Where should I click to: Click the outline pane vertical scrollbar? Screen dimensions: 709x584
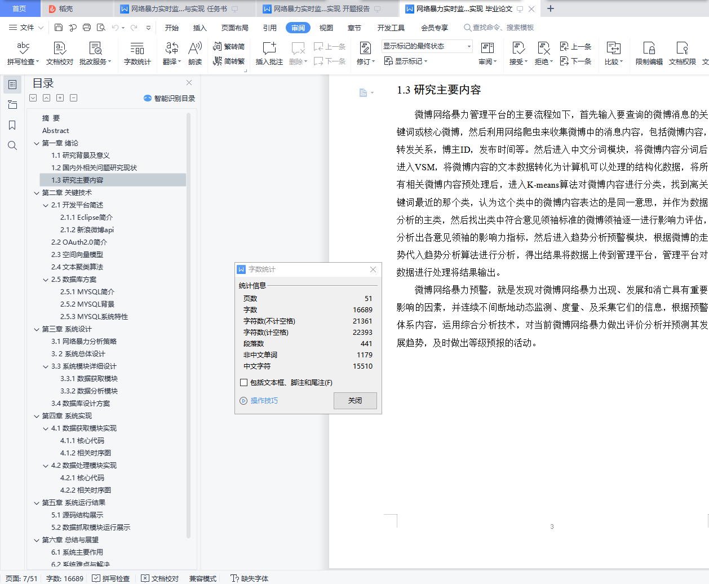click(x=189, y=324)
